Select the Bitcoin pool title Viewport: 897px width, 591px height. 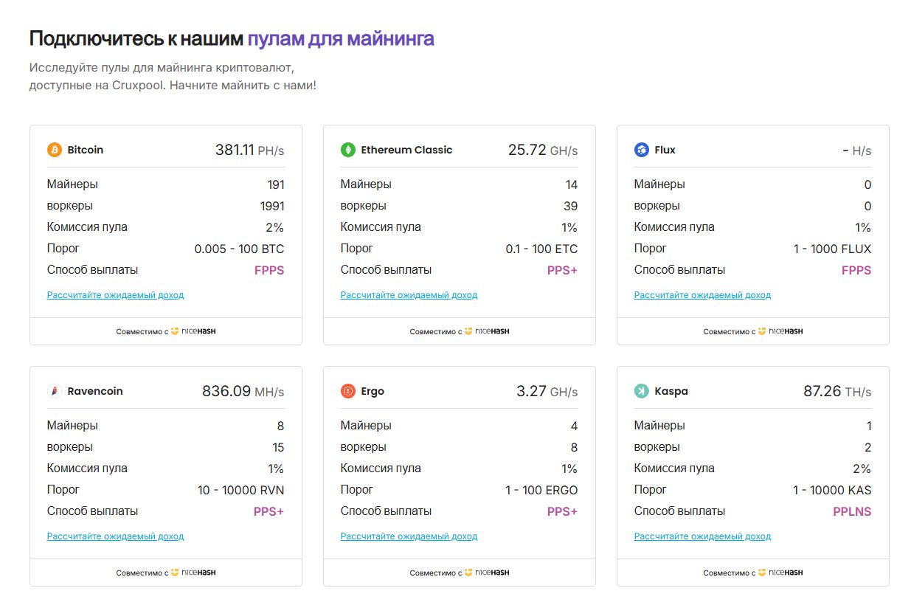pyautogui.click(x=86, y=150)
